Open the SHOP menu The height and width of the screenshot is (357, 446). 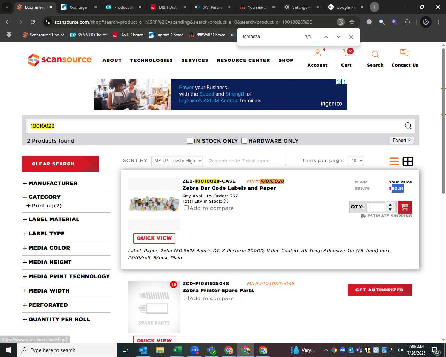[x=286, y=60]
